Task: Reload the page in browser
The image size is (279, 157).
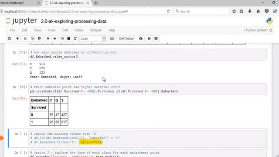Action: click(x=168, y=11)
